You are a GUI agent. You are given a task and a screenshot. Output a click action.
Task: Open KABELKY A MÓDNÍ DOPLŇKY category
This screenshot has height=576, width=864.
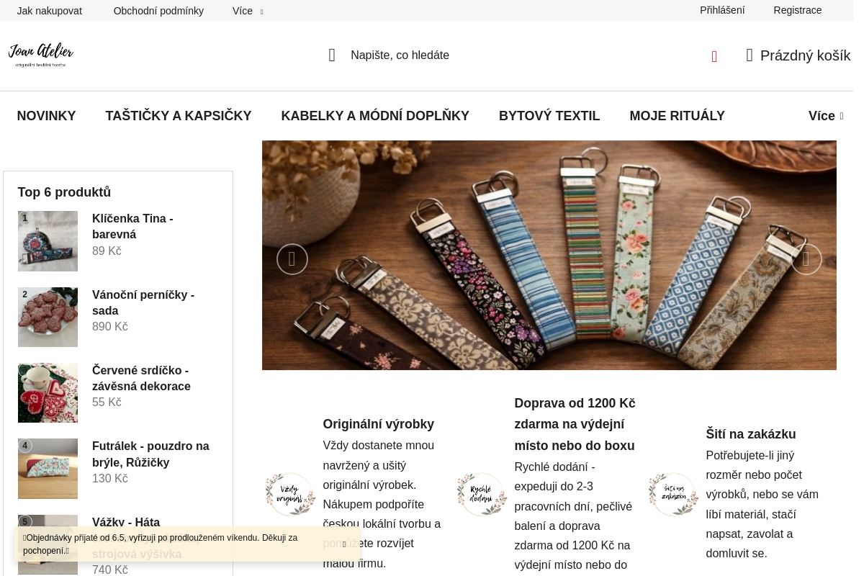(x=375, y=116)
